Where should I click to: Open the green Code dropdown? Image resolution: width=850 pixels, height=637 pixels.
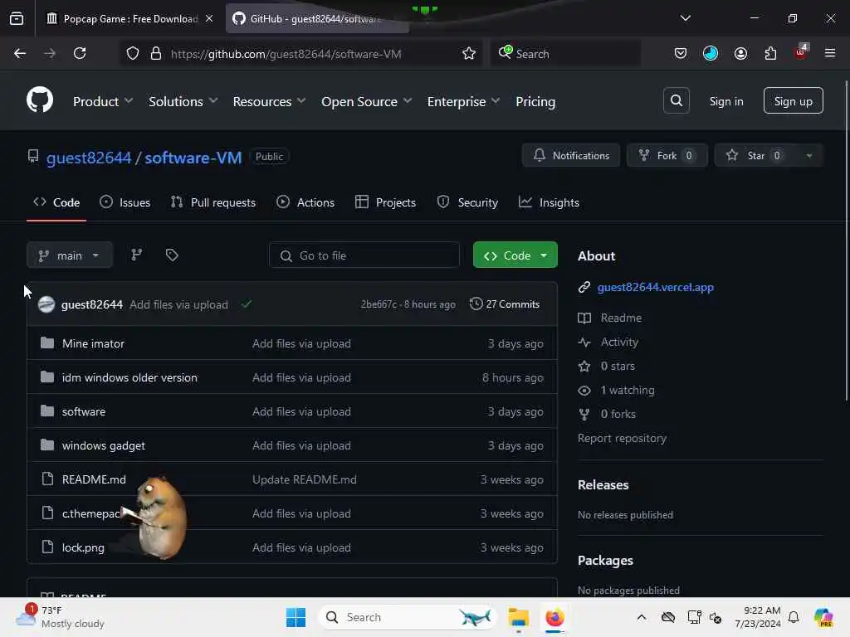tap(515, 255)
